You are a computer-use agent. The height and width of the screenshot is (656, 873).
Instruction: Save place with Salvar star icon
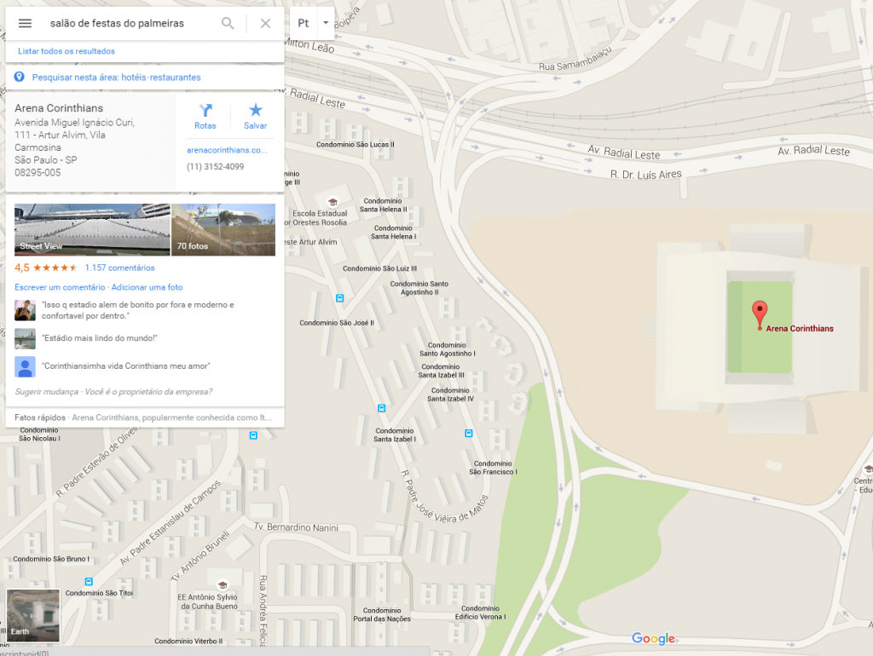click(256, 116)
